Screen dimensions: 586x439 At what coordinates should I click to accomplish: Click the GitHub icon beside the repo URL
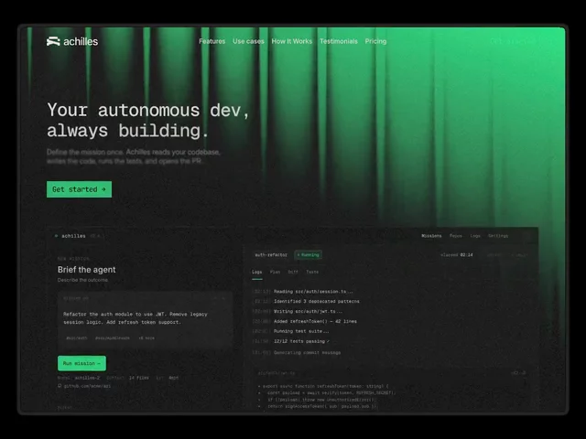(x=60, y=386)
